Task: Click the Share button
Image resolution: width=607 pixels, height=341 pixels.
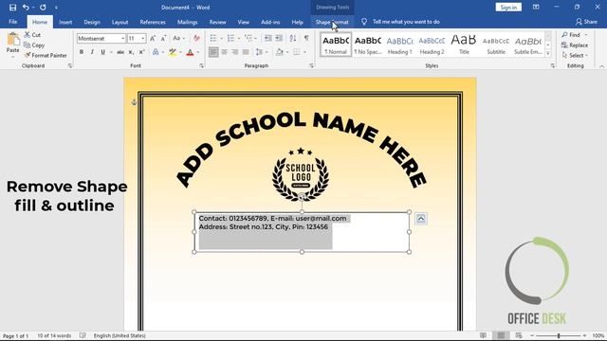Action: pos(586,22)
